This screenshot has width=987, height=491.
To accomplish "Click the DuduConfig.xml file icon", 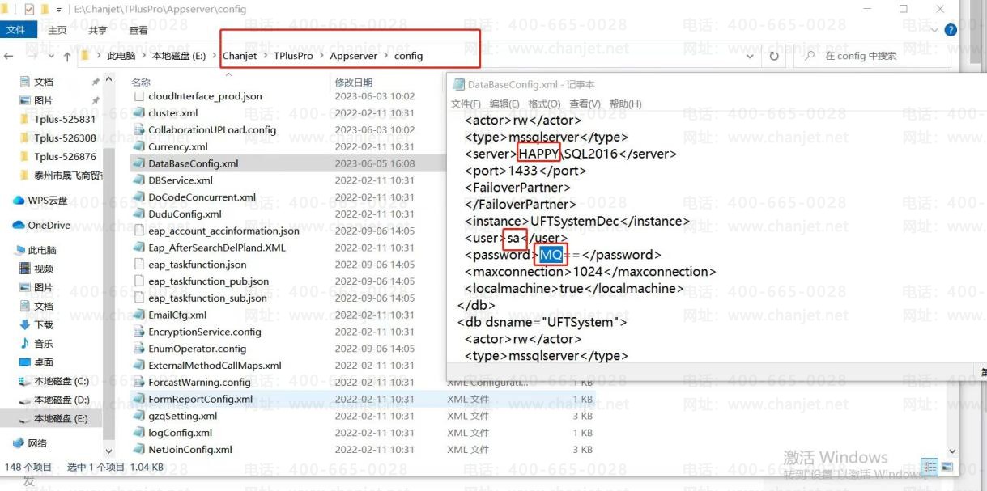I will [x=138, y=214].
